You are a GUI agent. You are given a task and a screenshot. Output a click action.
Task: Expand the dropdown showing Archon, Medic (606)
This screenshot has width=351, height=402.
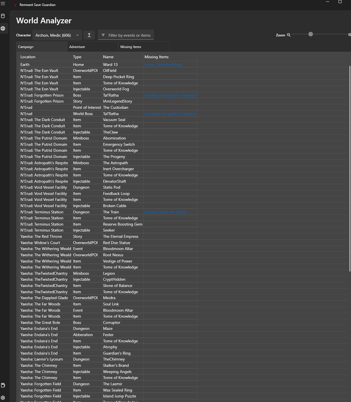(56, 35)
